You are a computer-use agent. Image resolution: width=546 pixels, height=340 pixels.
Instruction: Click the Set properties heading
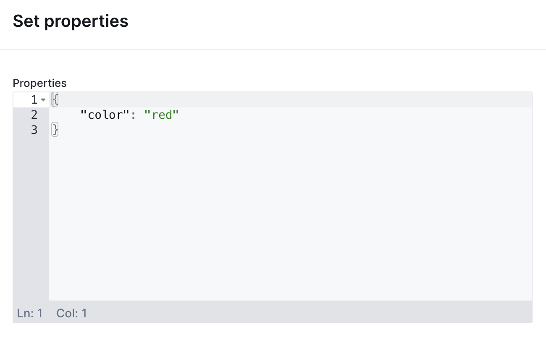tap(71, 21)
